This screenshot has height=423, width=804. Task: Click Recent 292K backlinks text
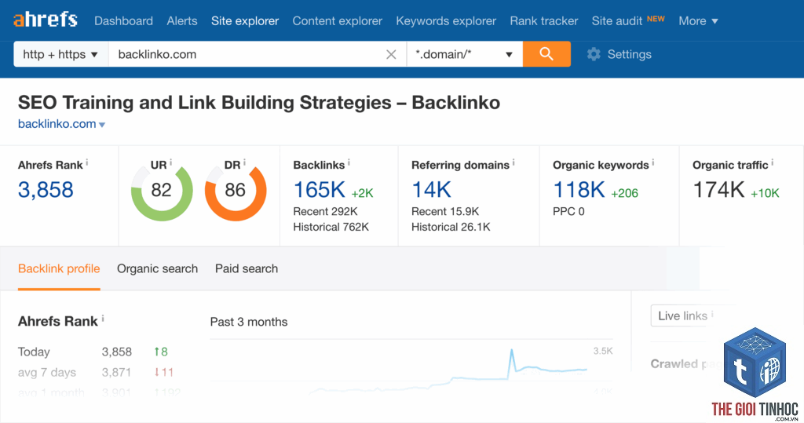pyautogui.click(x=325, y=211)
